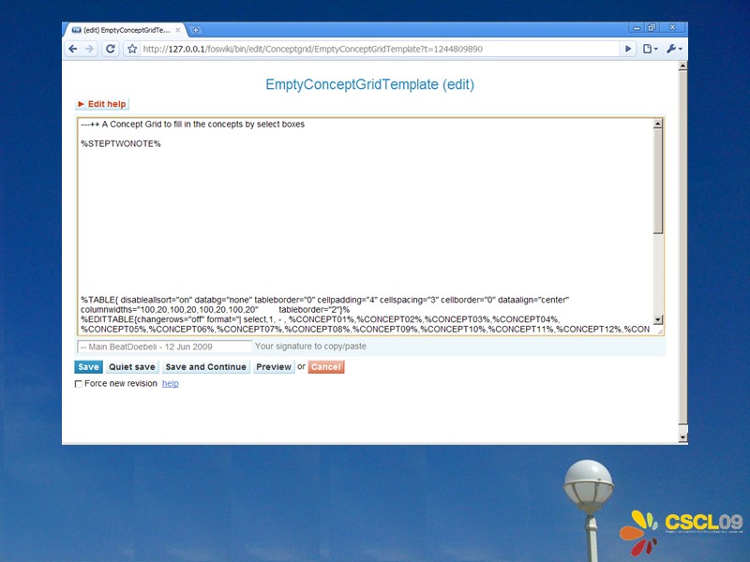Preview the template changes
This screenshot has width=750, height=562.
coord(273,366)
